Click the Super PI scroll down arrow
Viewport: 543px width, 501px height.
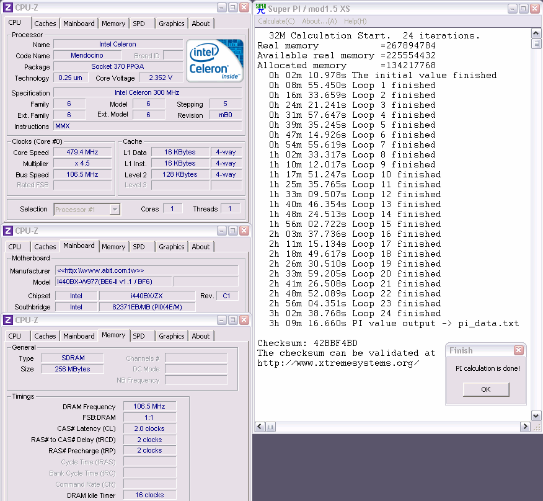pos(536,415)
